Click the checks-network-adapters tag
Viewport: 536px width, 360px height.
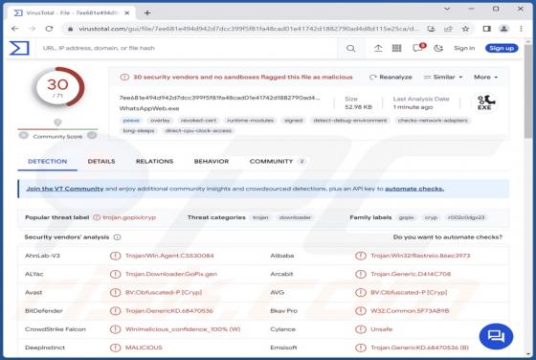(433, 121)
